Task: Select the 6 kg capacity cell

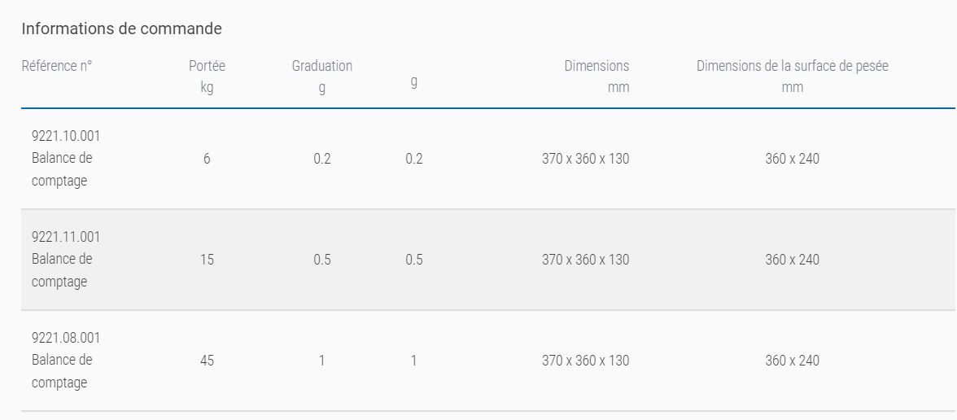Action: point(207,159)
